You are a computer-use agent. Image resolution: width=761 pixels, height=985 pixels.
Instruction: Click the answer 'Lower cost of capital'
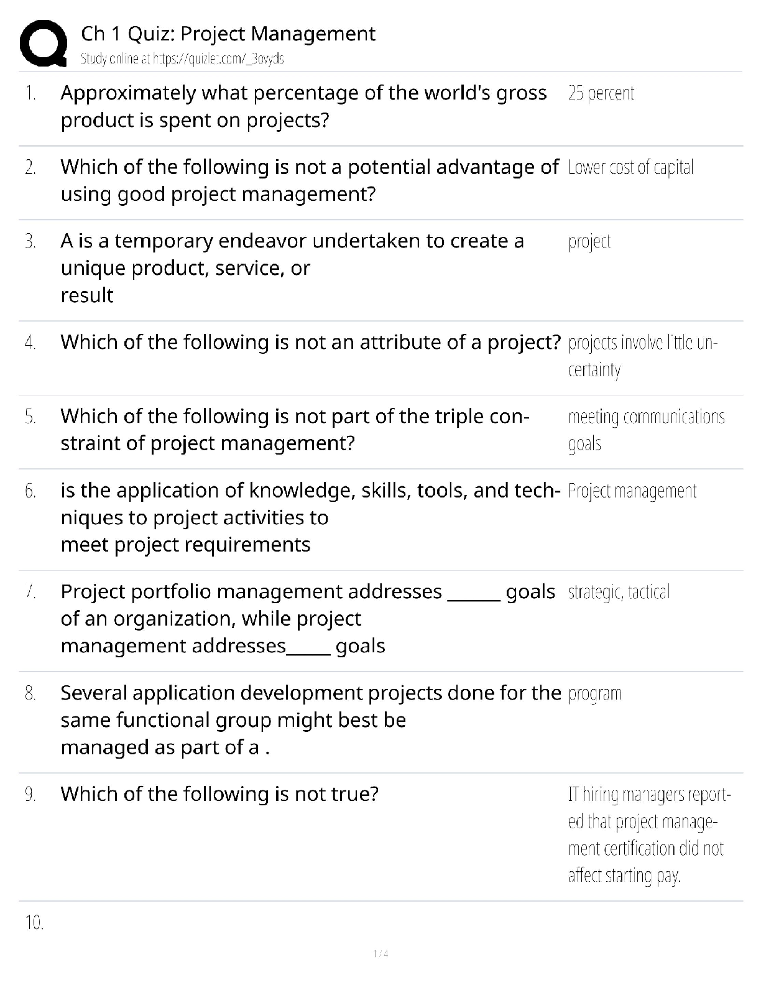pos(630,167)
